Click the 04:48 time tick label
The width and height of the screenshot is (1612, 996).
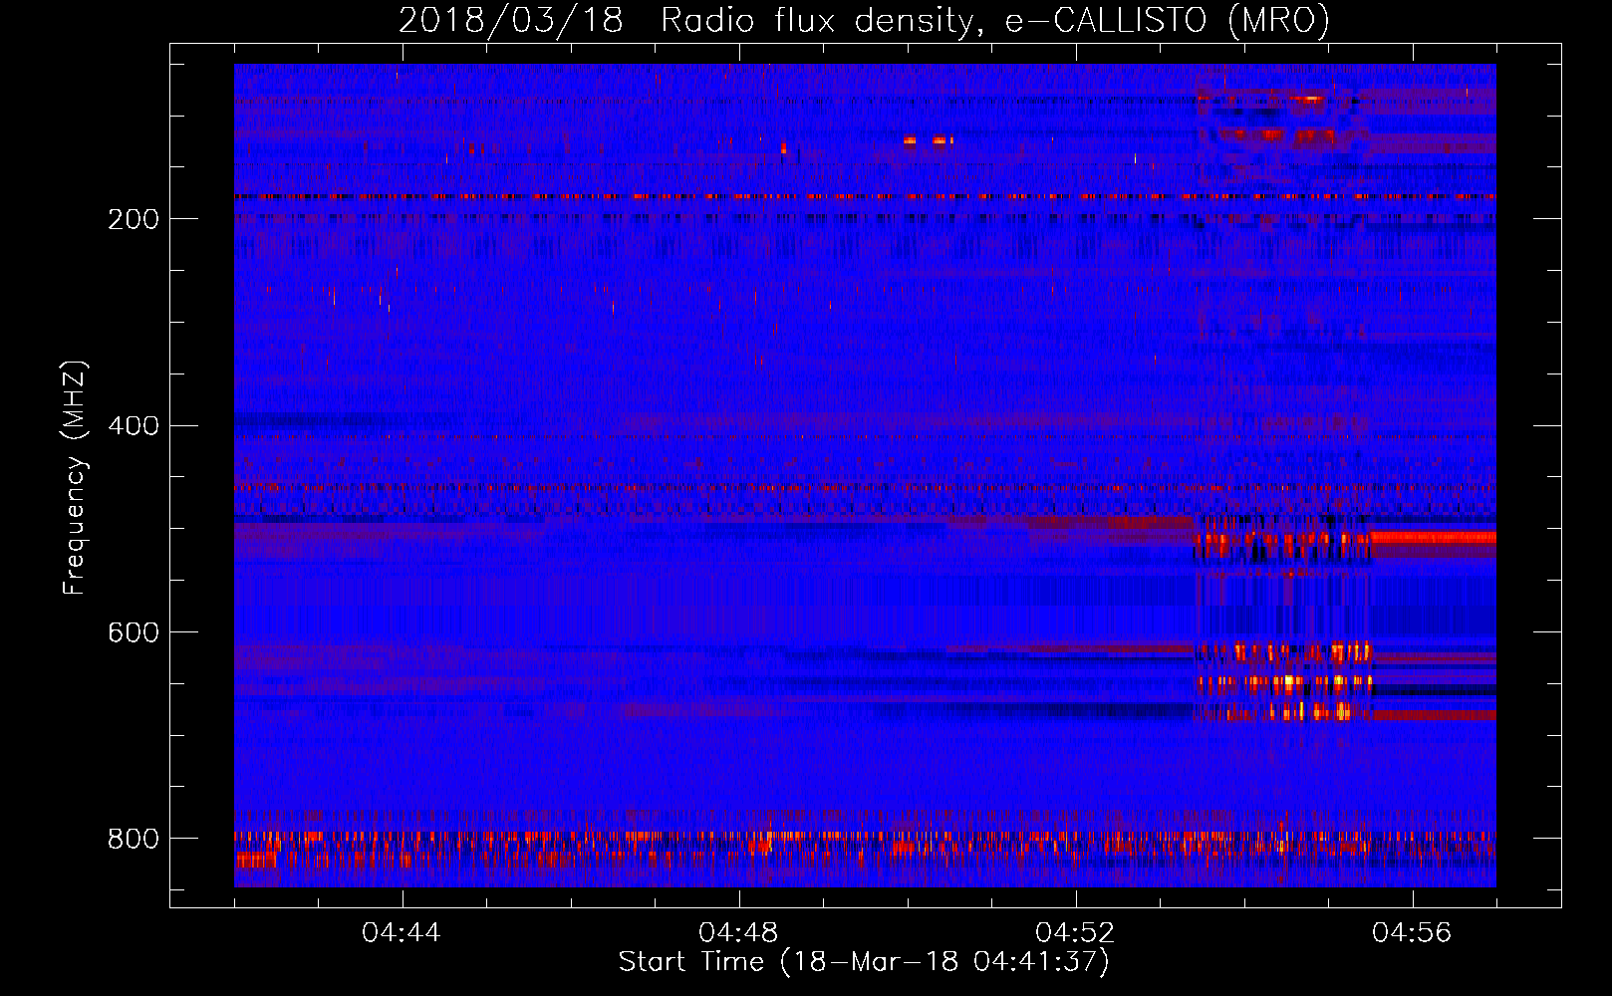[738, 933]
